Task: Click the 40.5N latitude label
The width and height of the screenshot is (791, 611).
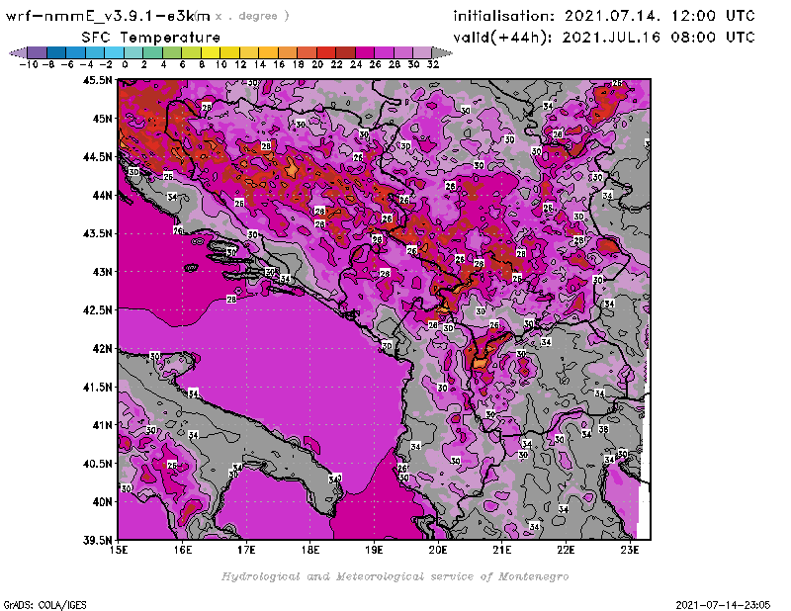Action: pyautogui.click(x=97, y=464)
